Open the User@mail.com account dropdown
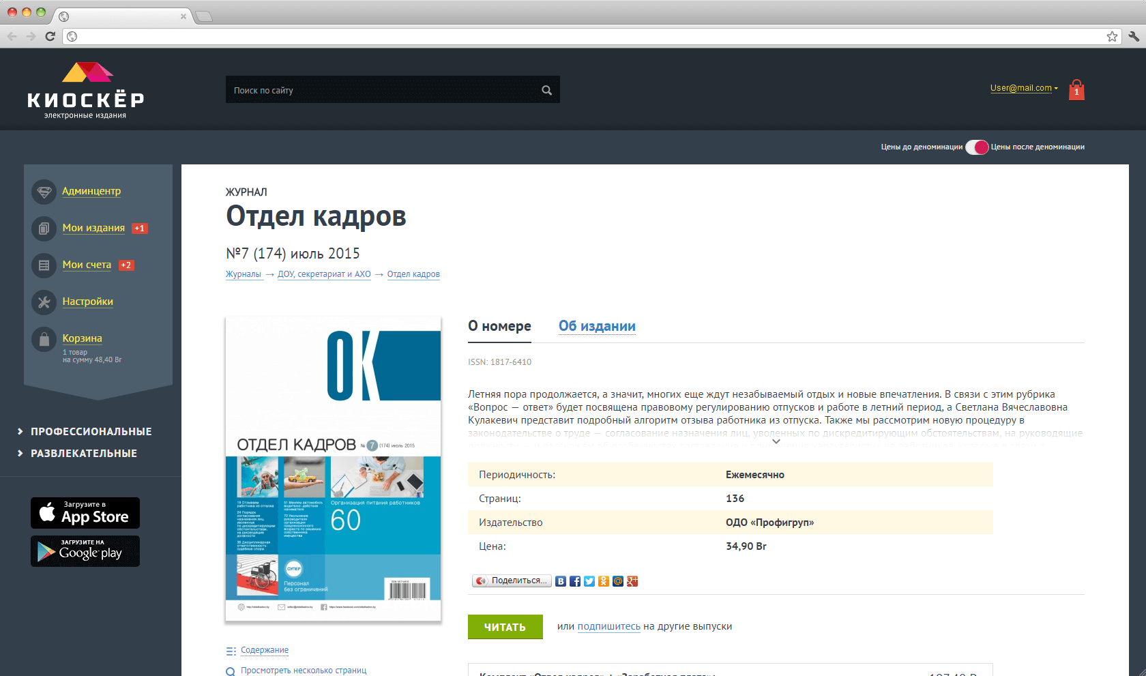The width and height of the screenshot is (1146, 676). click(1024, 88)
